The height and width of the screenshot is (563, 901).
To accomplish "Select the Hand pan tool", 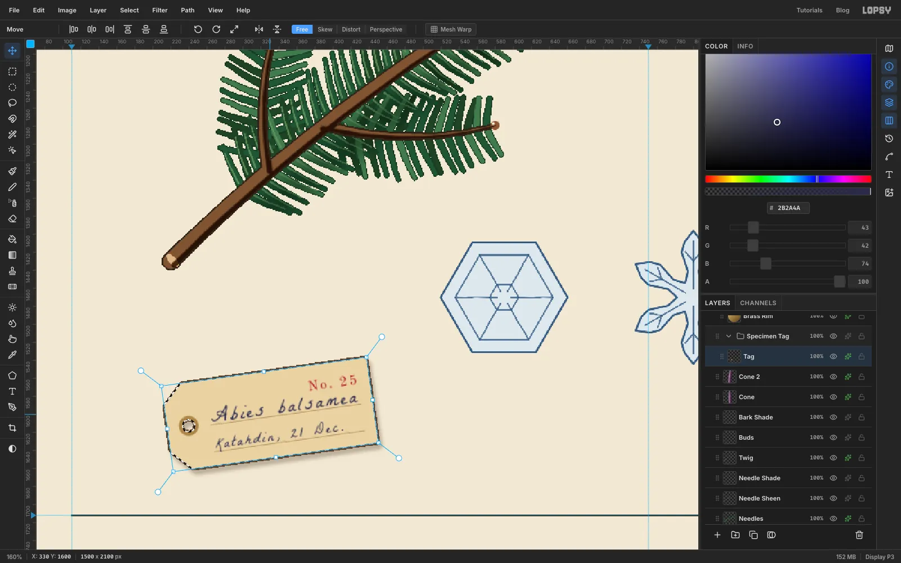I will tap(12, 339).
